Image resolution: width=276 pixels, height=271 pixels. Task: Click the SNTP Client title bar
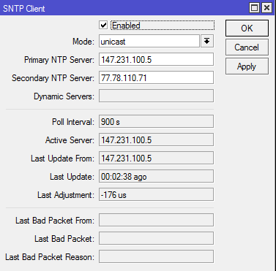[122, 8]
